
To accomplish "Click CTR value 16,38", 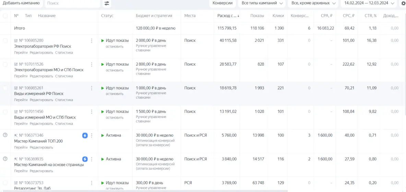I will click(372, 40).
